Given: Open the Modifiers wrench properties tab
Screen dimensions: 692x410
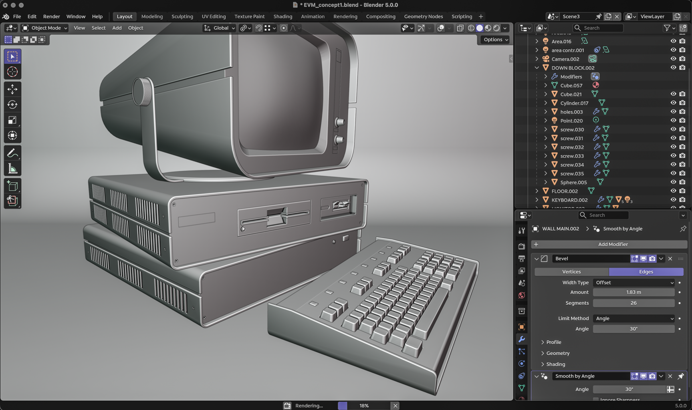Looking at the screenshot, I should click(x=521, y=339).
